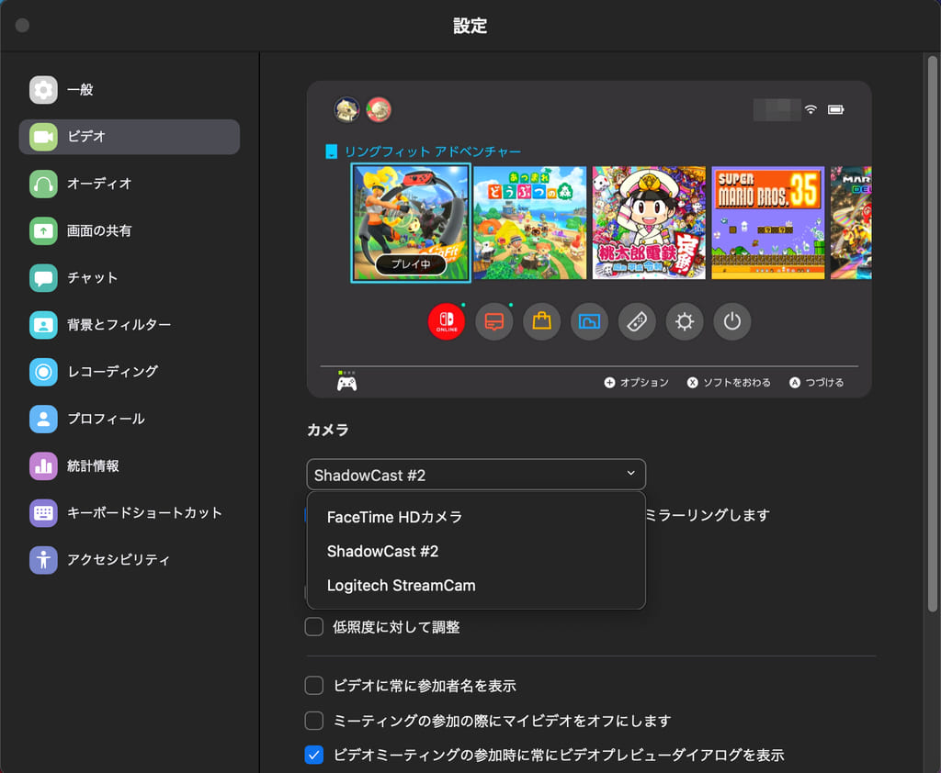The width and height of the screenshot is (941, 773).
Task: Uncheck ビデオプレビューダイアログを表示 checkbox
Action: 314,755
